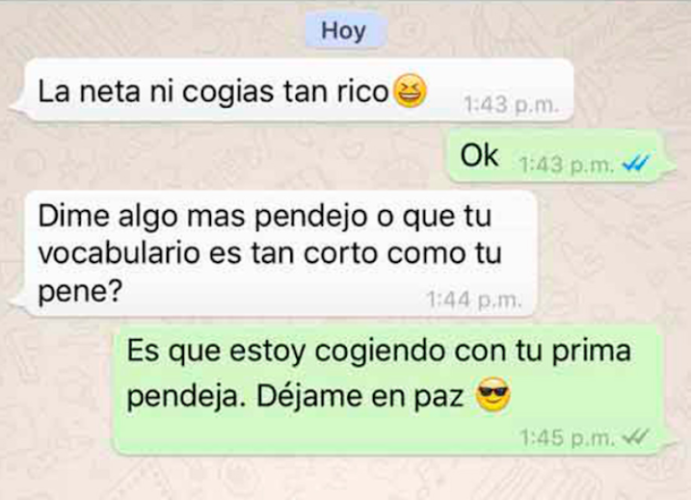Viewport: 693px width, 500px height.
Task: Click the line starting with Es que estoy
Action: pyautogui.click(x=379, y=352)
